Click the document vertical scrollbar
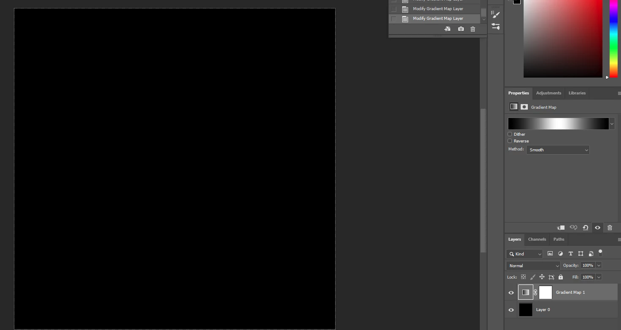Viewport: 621px width, 330px height. point(483,181)
